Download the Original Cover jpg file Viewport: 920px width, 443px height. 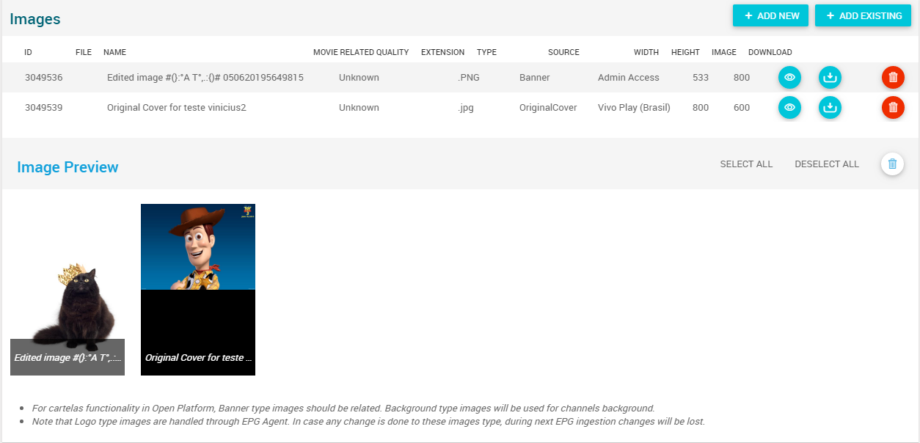click(x=830, y=108)
